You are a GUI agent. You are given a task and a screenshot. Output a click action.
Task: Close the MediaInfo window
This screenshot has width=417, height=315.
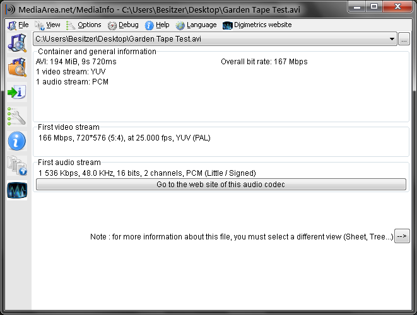(x=397, y=6)
